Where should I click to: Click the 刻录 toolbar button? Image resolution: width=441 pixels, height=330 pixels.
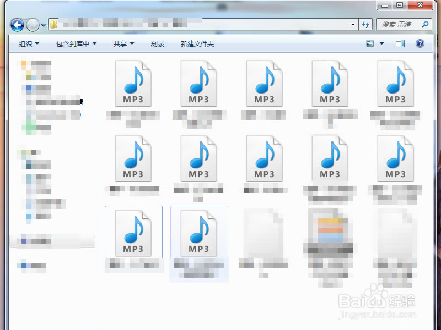tap(158, 44)
